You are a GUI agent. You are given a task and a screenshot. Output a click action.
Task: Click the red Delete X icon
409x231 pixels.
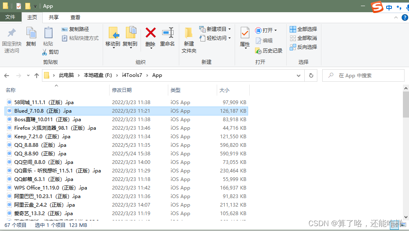coord(150,33)
